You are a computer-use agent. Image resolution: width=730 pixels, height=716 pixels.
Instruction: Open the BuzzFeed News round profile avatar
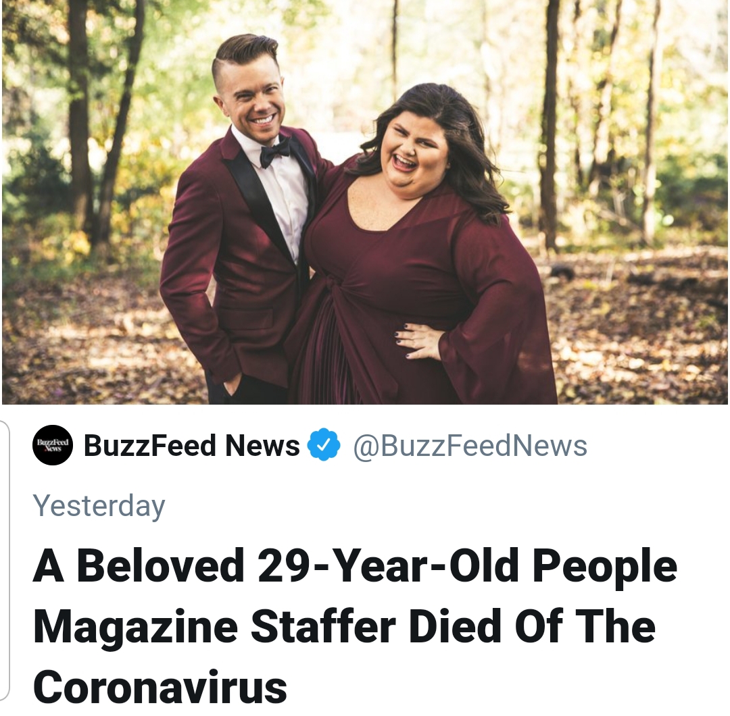pos(52,445)
